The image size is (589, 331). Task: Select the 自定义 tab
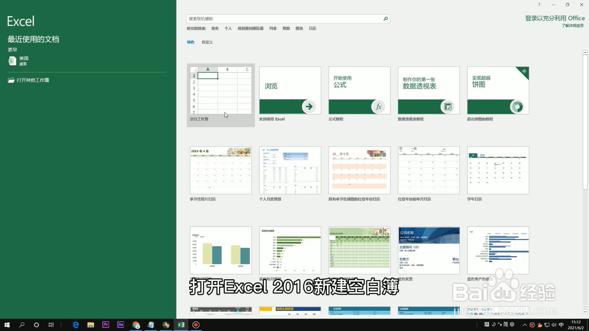(x=207, y=42)
